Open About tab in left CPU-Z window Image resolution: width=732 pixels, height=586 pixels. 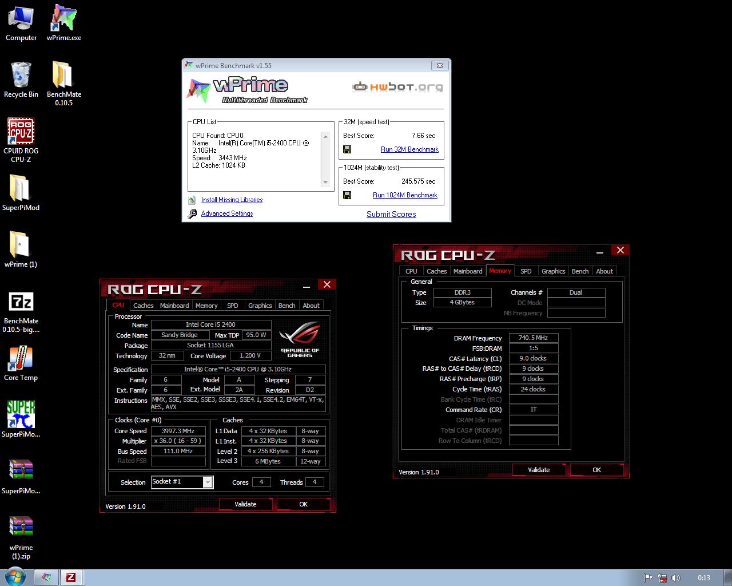coord(311,306)
